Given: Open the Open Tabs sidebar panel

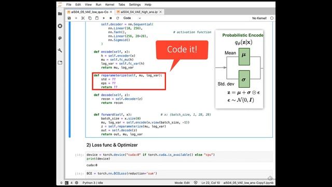Looking at the screenshot, I should point(60,62).
